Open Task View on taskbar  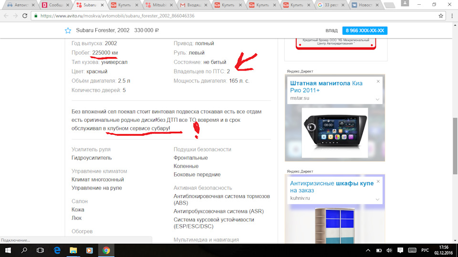point(40,250)
